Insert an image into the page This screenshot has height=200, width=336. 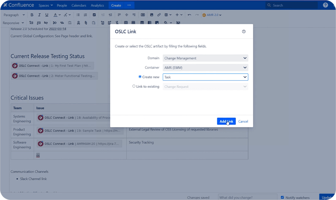[151, 15]
